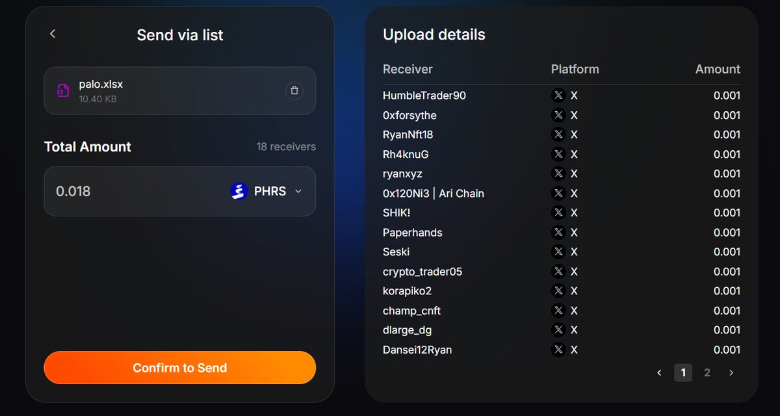The image size is (780, 416).
Task: Click X platform icon for SHIK!
Action: [558, 213]
